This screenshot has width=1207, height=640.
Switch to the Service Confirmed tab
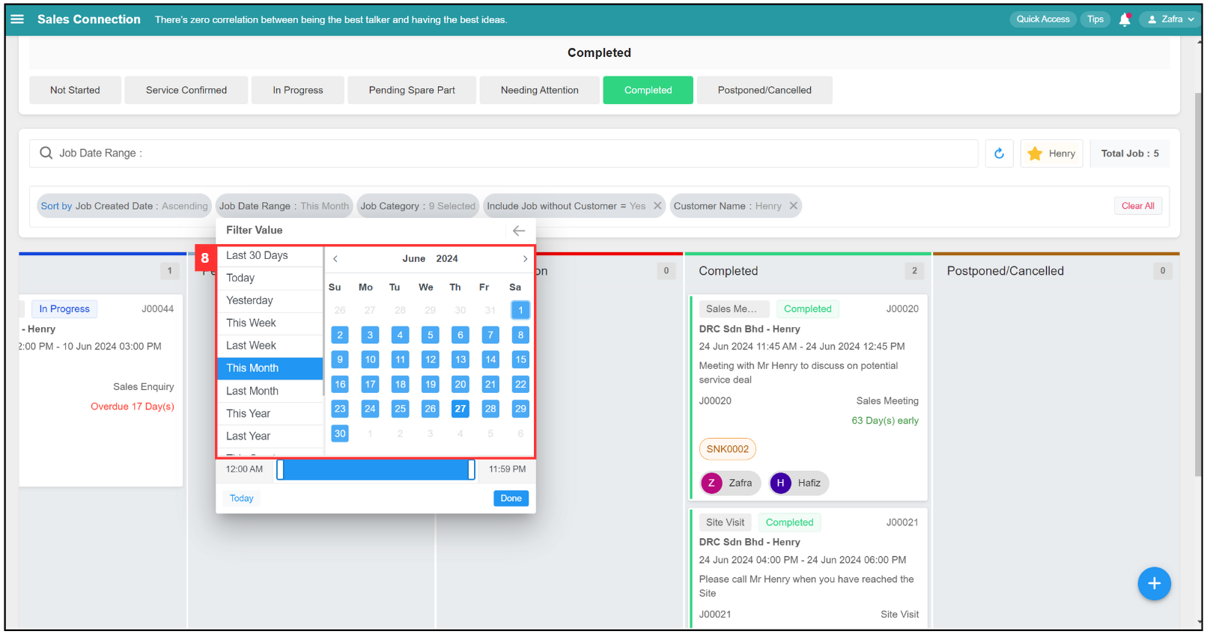click(186, 90)
